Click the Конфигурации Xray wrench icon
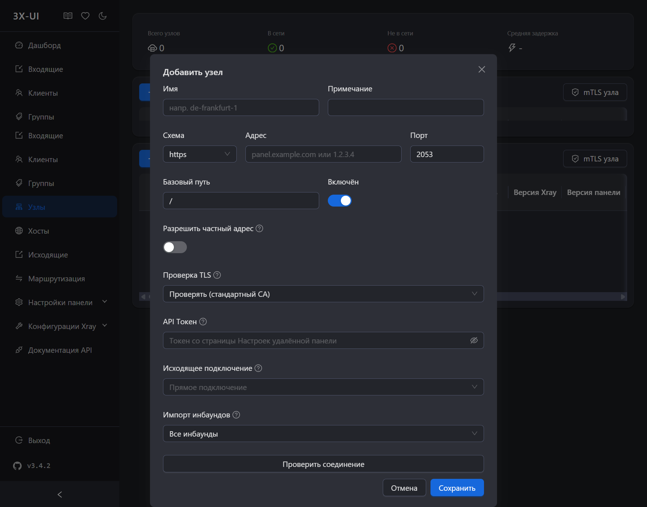This screenshot has height=507, width=647. point(19,326)
